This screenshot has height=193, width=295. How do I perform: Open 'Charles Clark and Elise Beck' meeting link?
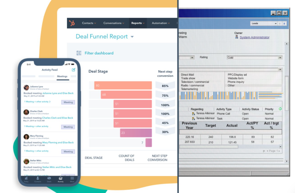point(58,118)
